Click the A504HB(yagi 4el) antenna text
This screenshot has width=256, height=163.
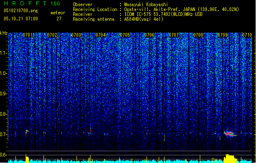click(144, 19)
